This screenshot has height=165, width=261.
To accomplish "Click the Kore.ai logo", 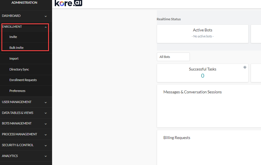I will point(68,3).
